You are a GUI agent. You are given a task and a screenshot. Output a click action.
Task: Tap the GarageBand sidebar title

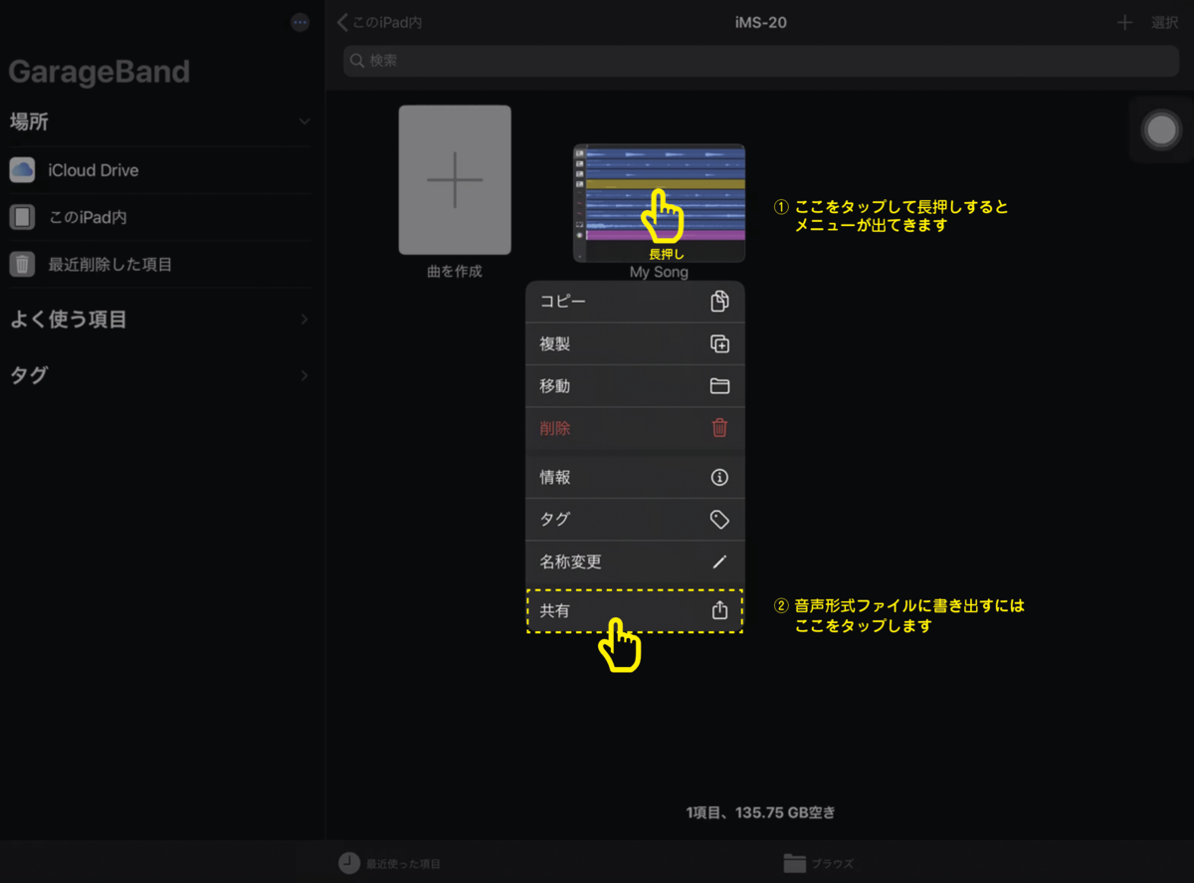99,72
